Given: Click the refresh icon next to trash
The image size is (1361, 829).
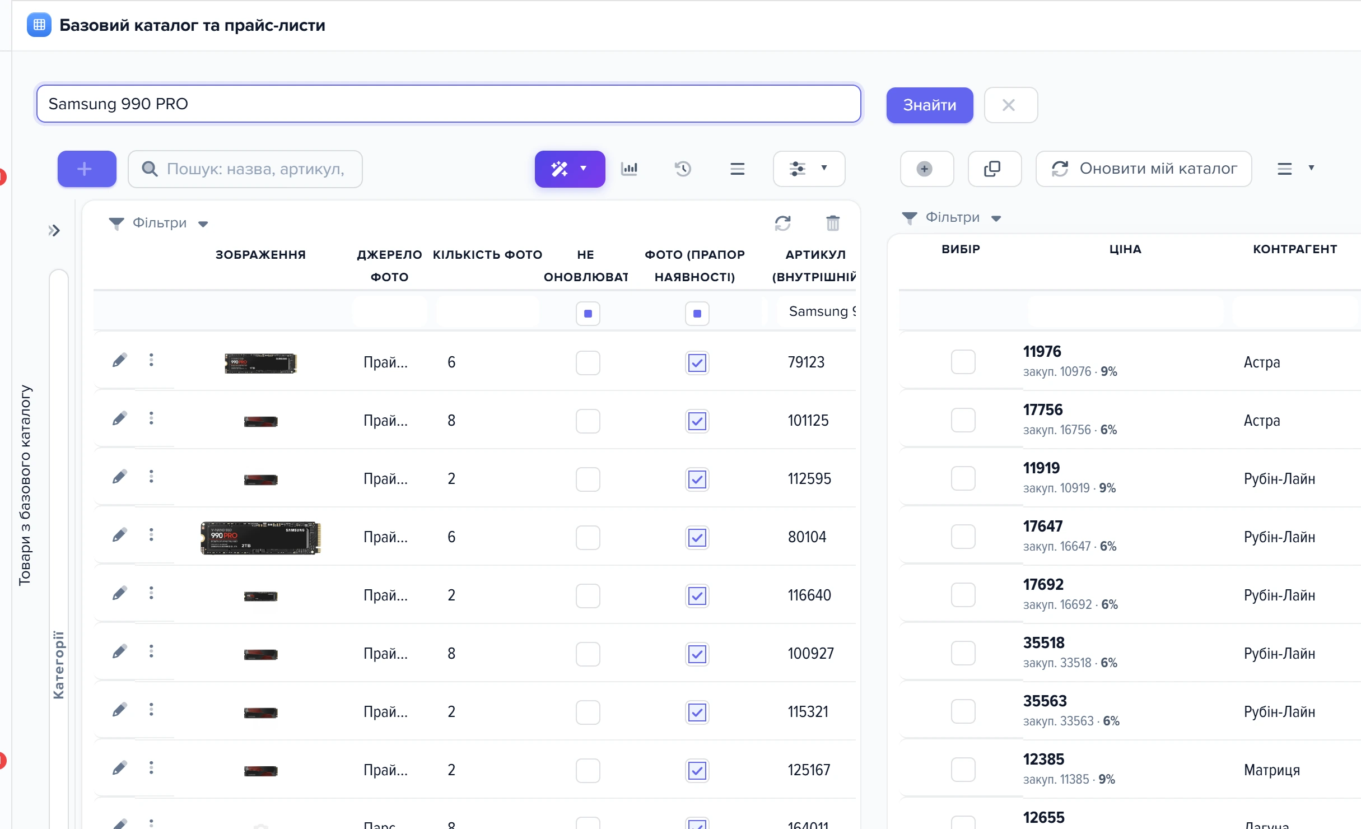Looking at the screenshot, I should tap(782, 223).
